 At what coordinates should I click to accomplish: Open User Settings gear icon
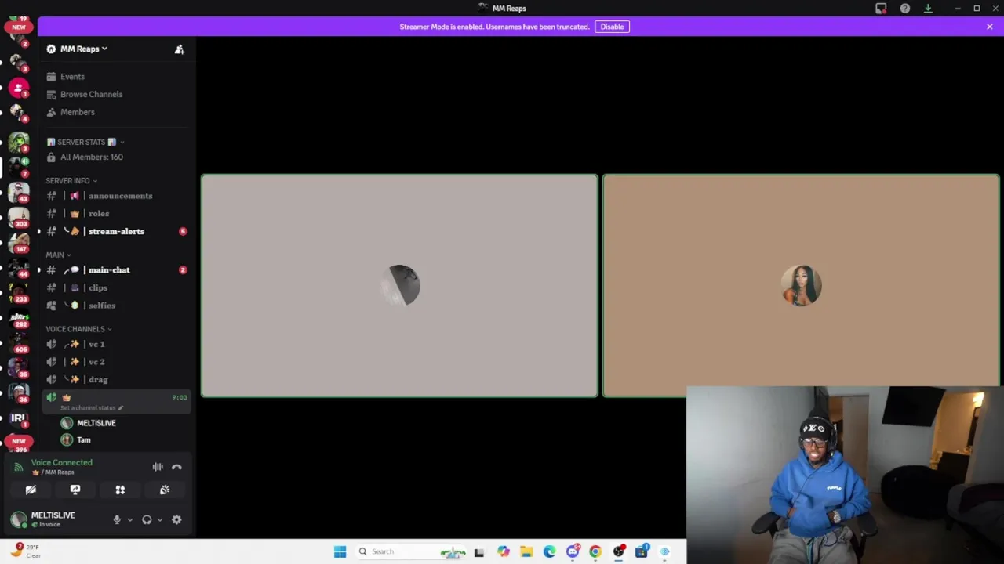point(176,519)
